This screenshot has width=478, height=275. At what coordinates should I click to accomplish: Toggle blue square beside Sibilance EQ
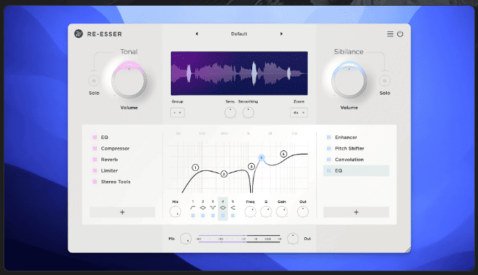[x=329, y=171]
